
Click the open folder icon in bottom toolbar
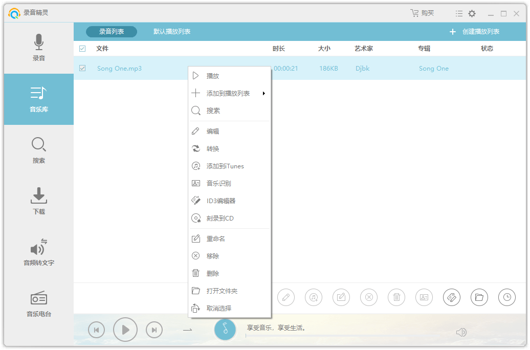479,297
